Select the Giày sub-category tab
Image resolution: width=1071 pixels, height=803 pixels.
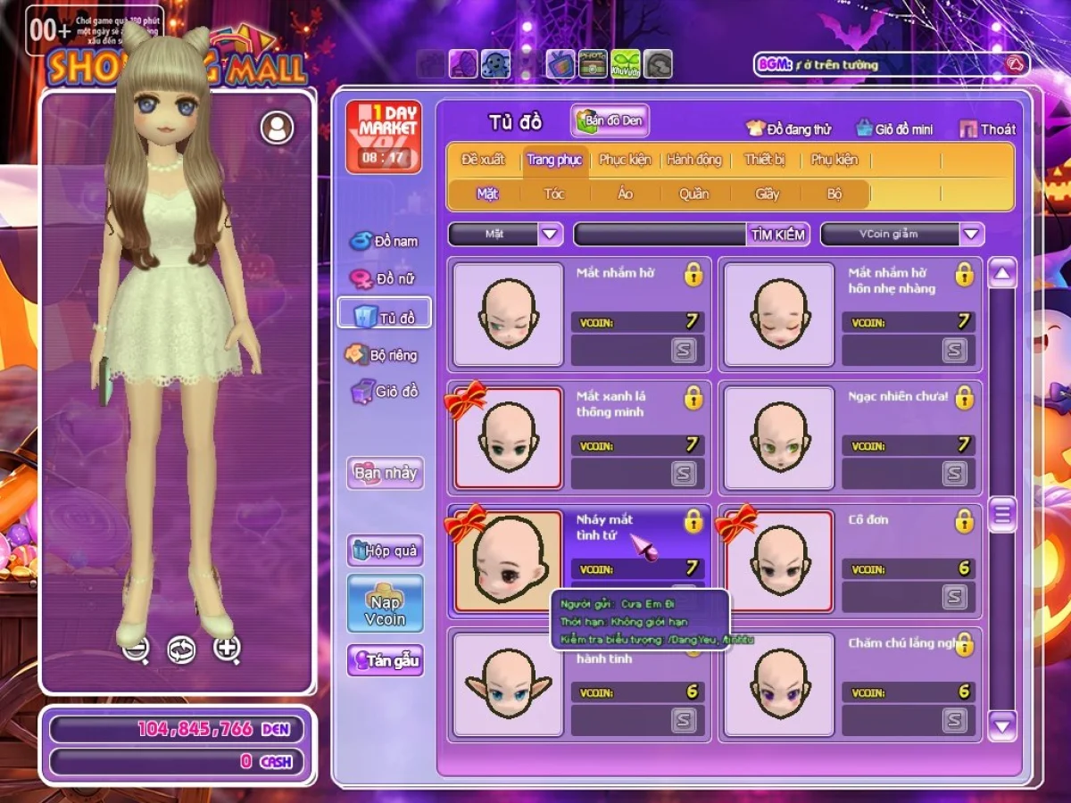pyautogui.click(x=768, y=194)
